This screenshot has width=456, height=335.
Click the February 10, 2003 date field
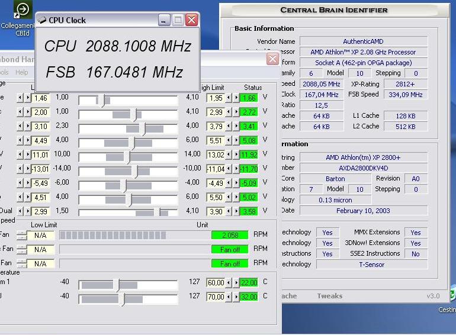point(364,211)
